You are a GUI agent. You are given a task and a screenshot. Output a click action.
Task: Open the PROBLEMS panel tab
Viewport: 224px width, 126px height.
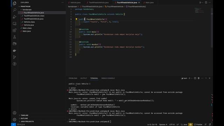(73, 78)
